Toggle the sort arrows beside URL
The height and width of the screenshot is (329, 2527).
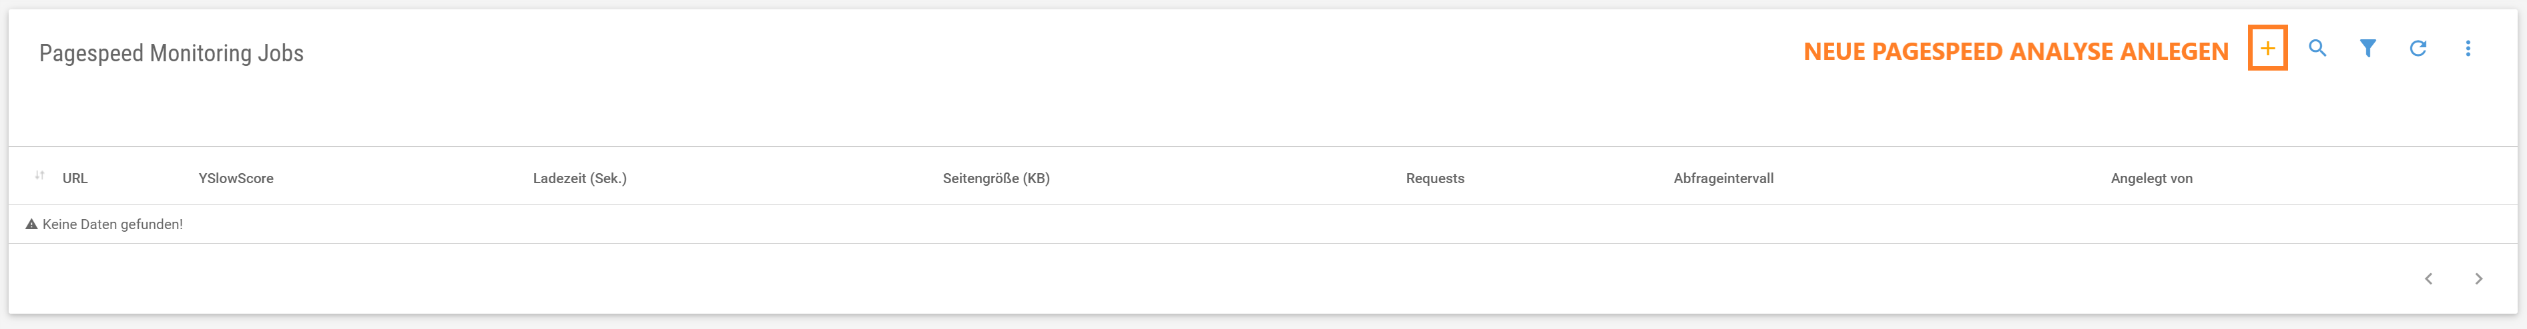pos(39,175)
